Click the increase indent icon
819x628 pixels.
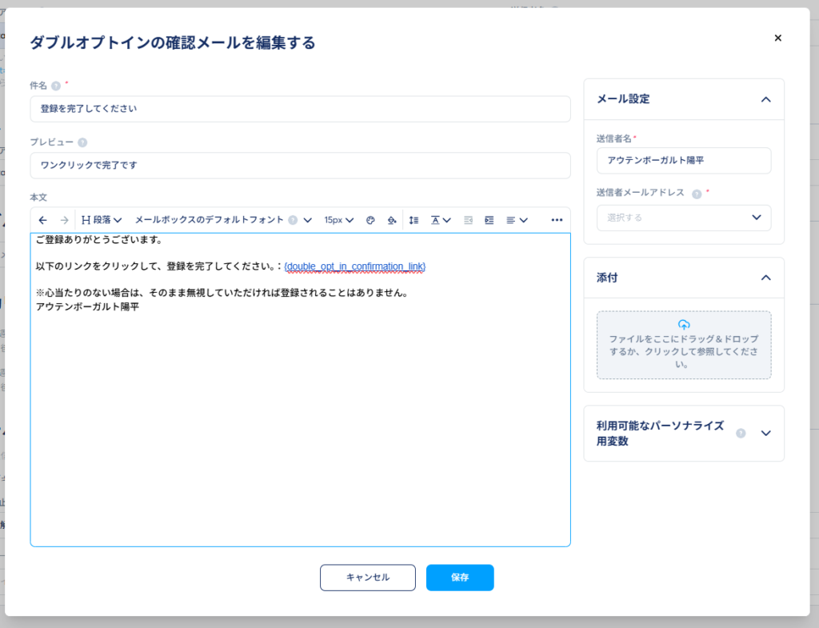[x=489, y=220]
